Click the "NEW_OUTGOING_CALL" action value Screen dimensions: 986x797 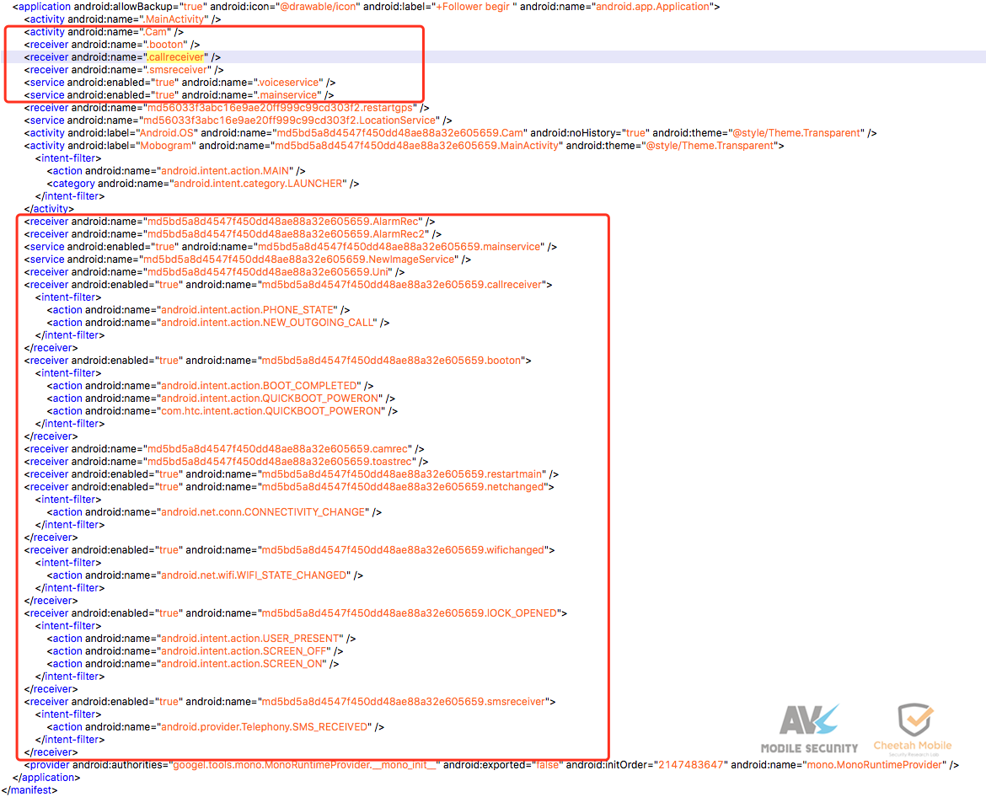click(x=269, y=323)
